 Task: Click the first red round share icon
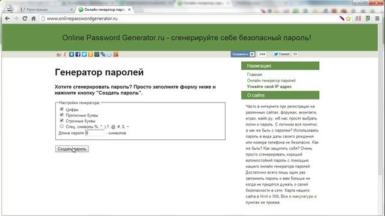click(58, 55)
